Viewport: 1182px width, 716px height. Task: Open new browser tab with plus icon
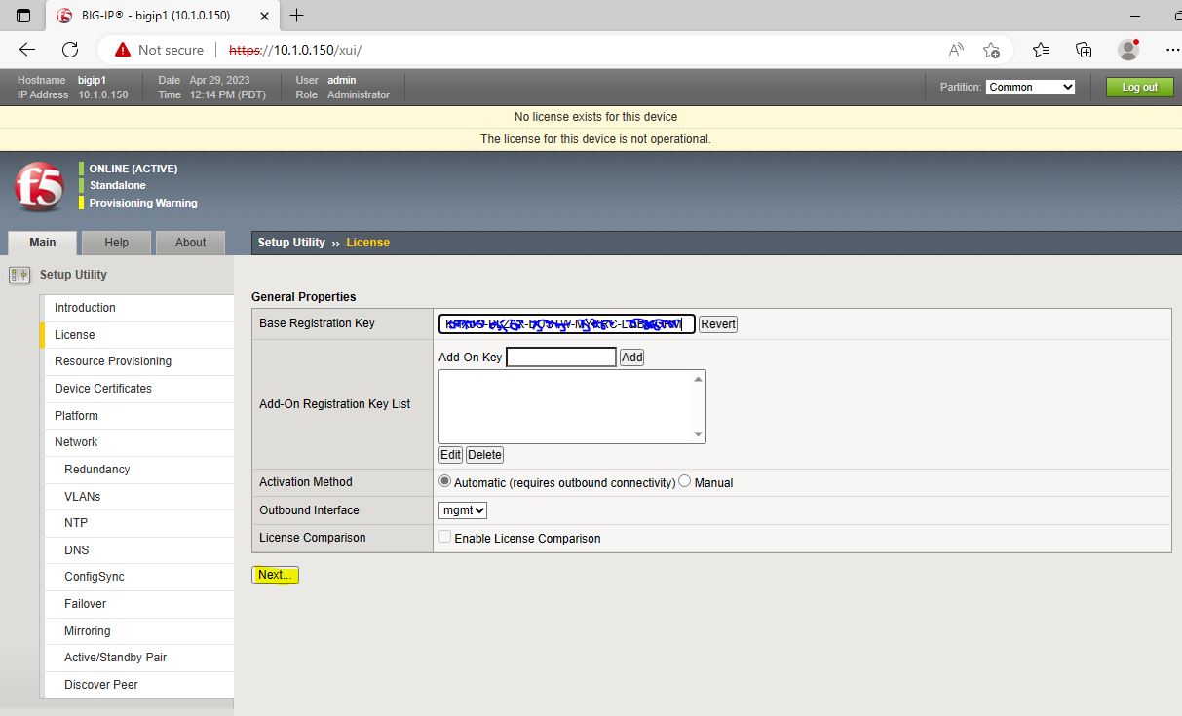click(297, 16)
